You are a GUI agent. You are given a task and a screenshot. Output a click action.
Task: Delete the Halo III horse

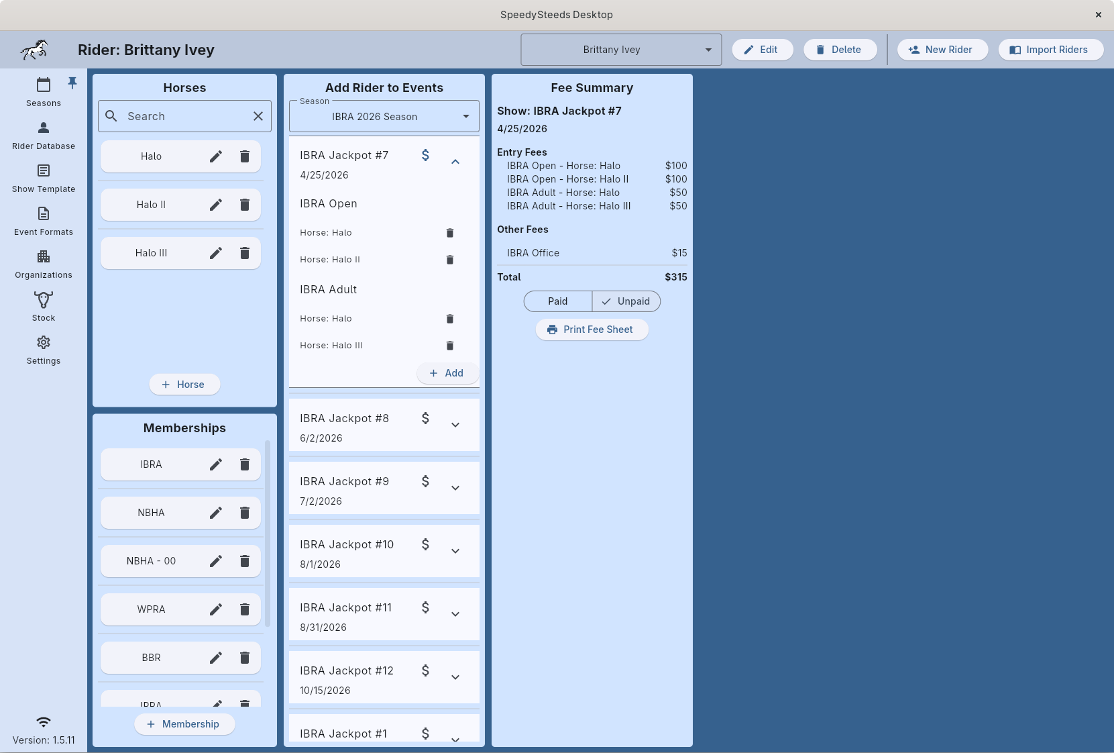click(245, 253)
